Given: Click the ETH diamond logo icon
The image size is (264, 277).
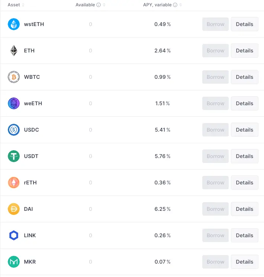Looking at the screenshot, I should [14, 51].
